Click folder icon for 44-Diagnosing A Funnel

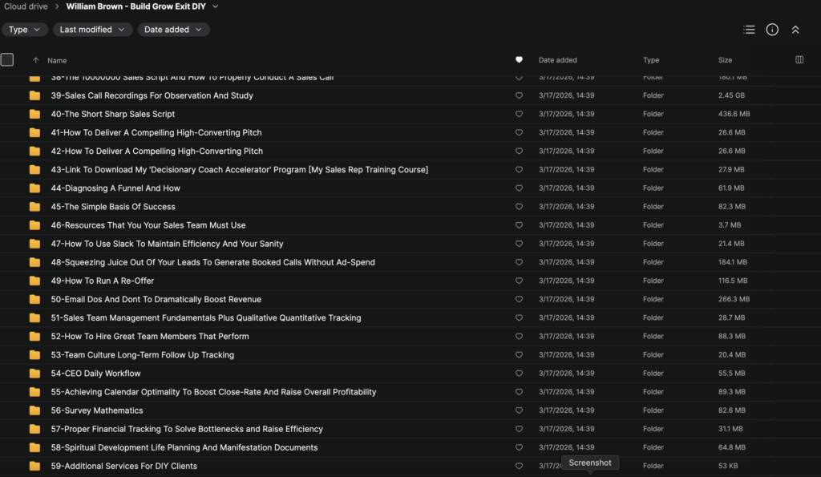point(34,188)
